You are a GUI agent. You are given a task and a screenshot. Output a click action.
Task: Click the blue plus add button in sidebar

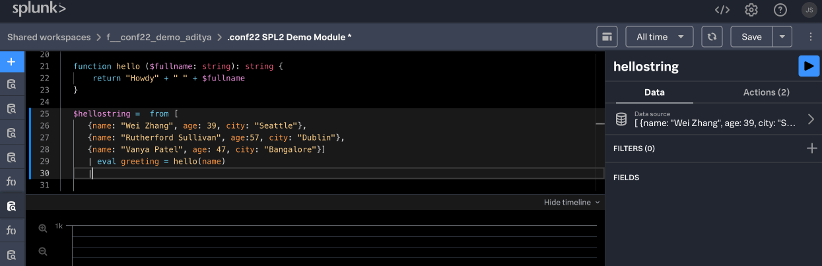click(12, 62)
